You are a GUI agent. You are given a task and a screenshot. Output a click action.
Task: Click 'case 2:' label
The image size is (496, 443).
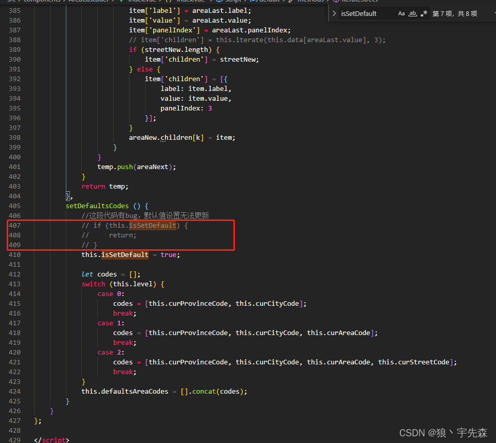[111, 352]
